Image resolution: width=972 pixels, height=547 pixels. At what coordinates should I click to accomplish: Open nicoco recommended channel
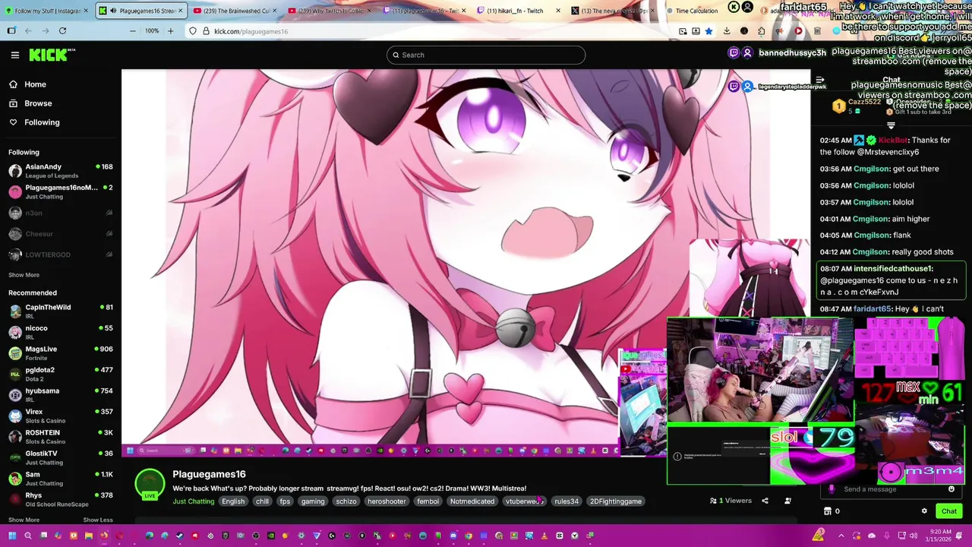tap(61, 332)
